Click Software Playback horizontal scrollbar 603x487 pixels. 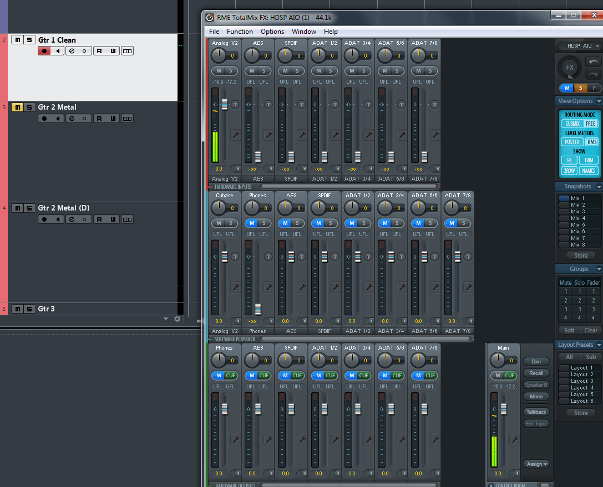coord(366,339)
